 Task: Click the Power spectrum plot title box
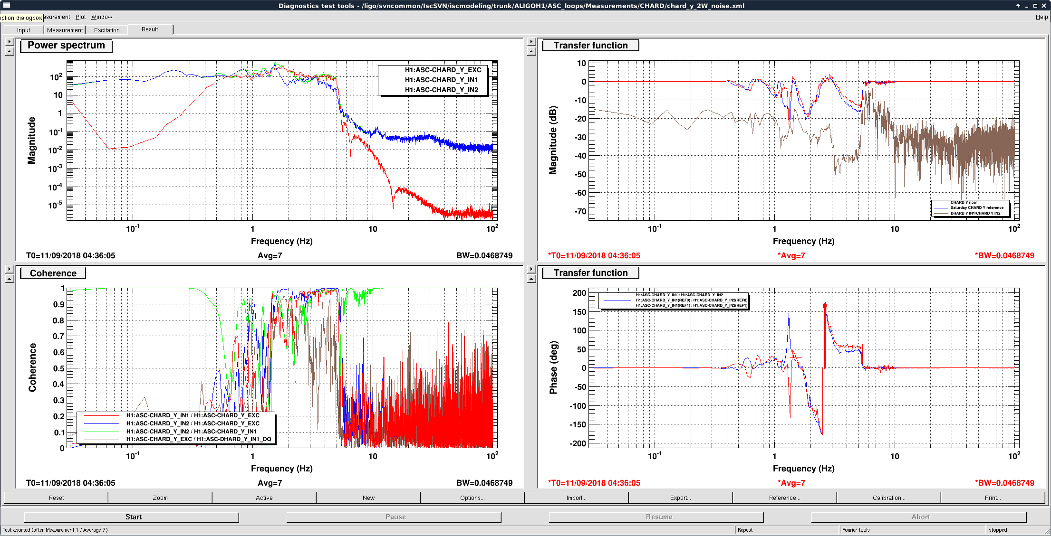66,46
